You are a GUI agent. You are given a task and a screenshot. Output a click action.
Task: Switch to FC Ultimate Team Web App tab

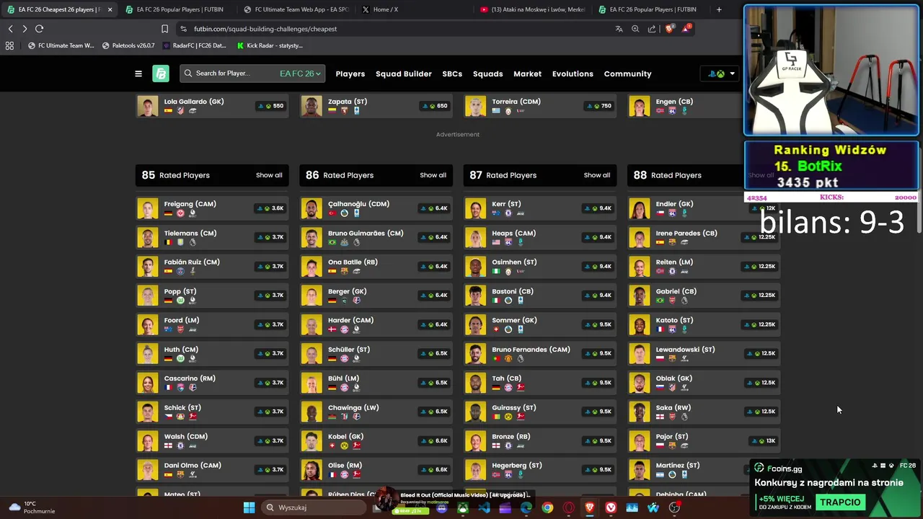click(x=296, y=9)
